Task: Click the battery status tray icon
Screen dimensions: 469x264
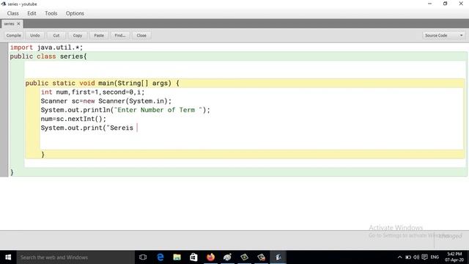Action: pyautogui.click(x=408, y=257)
